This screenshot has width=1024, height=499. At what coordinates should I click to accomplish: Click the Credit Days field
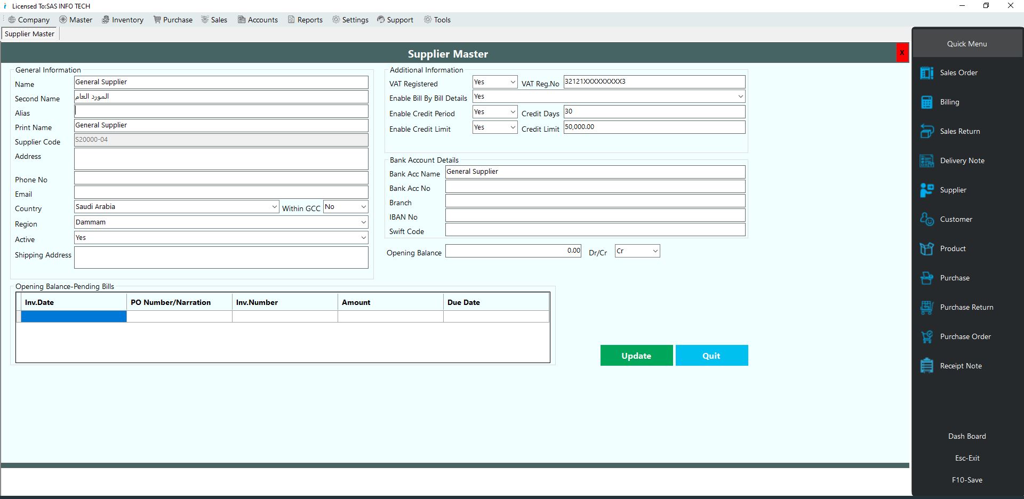pyautogui.click(x=654, y=111)
